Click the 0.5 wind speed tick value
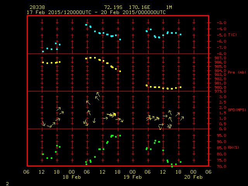The height and width of the screenshot is (186, 248). click(x=222, y=124)
